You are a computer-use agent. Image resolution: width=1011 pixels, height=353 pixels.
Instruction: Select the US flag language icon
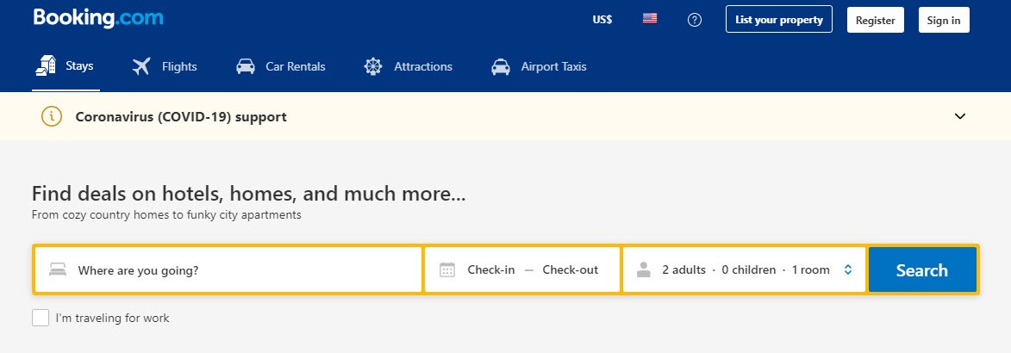pyautogui.click(x=650, y=19)
